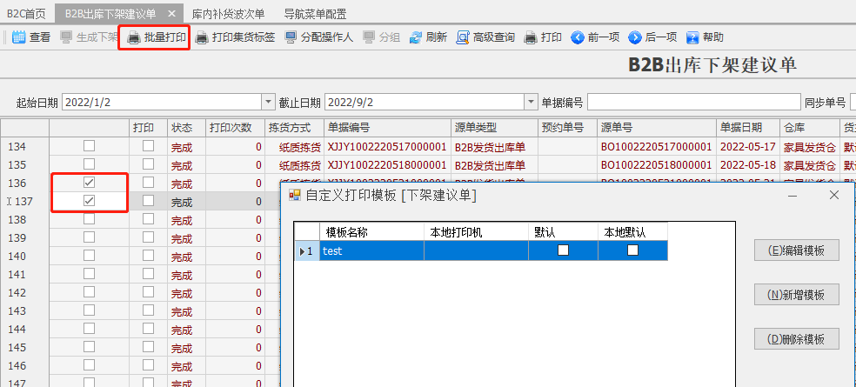The width and height of the screenshot is (856, 387).
Task: Switch to the B2C首页 tab
Action: point(26,14)
